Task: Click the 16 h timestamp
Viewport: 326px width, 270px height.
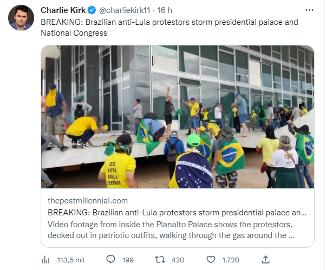Action: click(x=166, y=10)
